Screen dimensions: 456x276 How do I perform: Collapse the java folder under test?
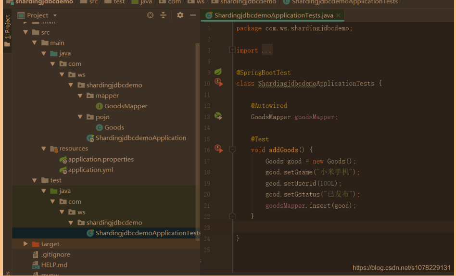point(44,191)
